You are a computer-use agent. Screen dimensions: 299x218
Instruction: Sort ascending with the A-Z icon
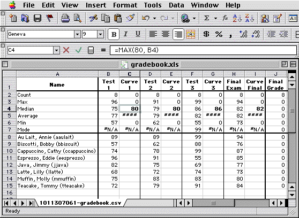click(237, 18)
